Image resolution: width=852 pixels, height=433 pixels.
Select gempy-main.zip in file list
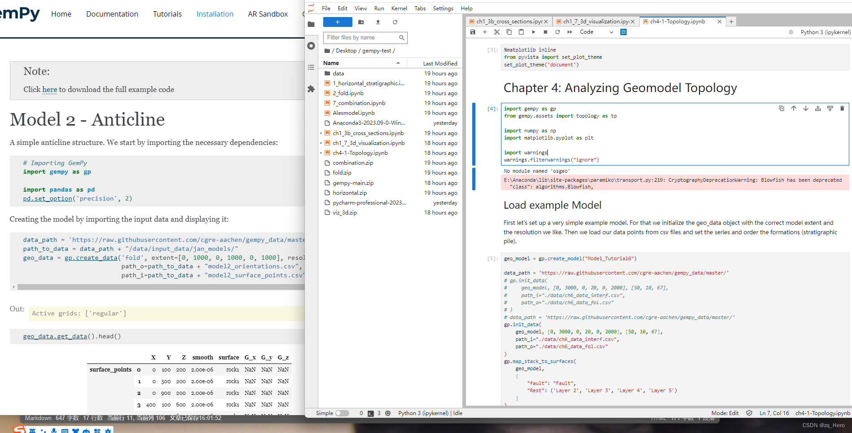[x=390, y=183]
